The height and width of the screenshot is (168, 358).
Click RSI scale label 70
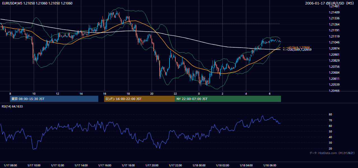330,120
